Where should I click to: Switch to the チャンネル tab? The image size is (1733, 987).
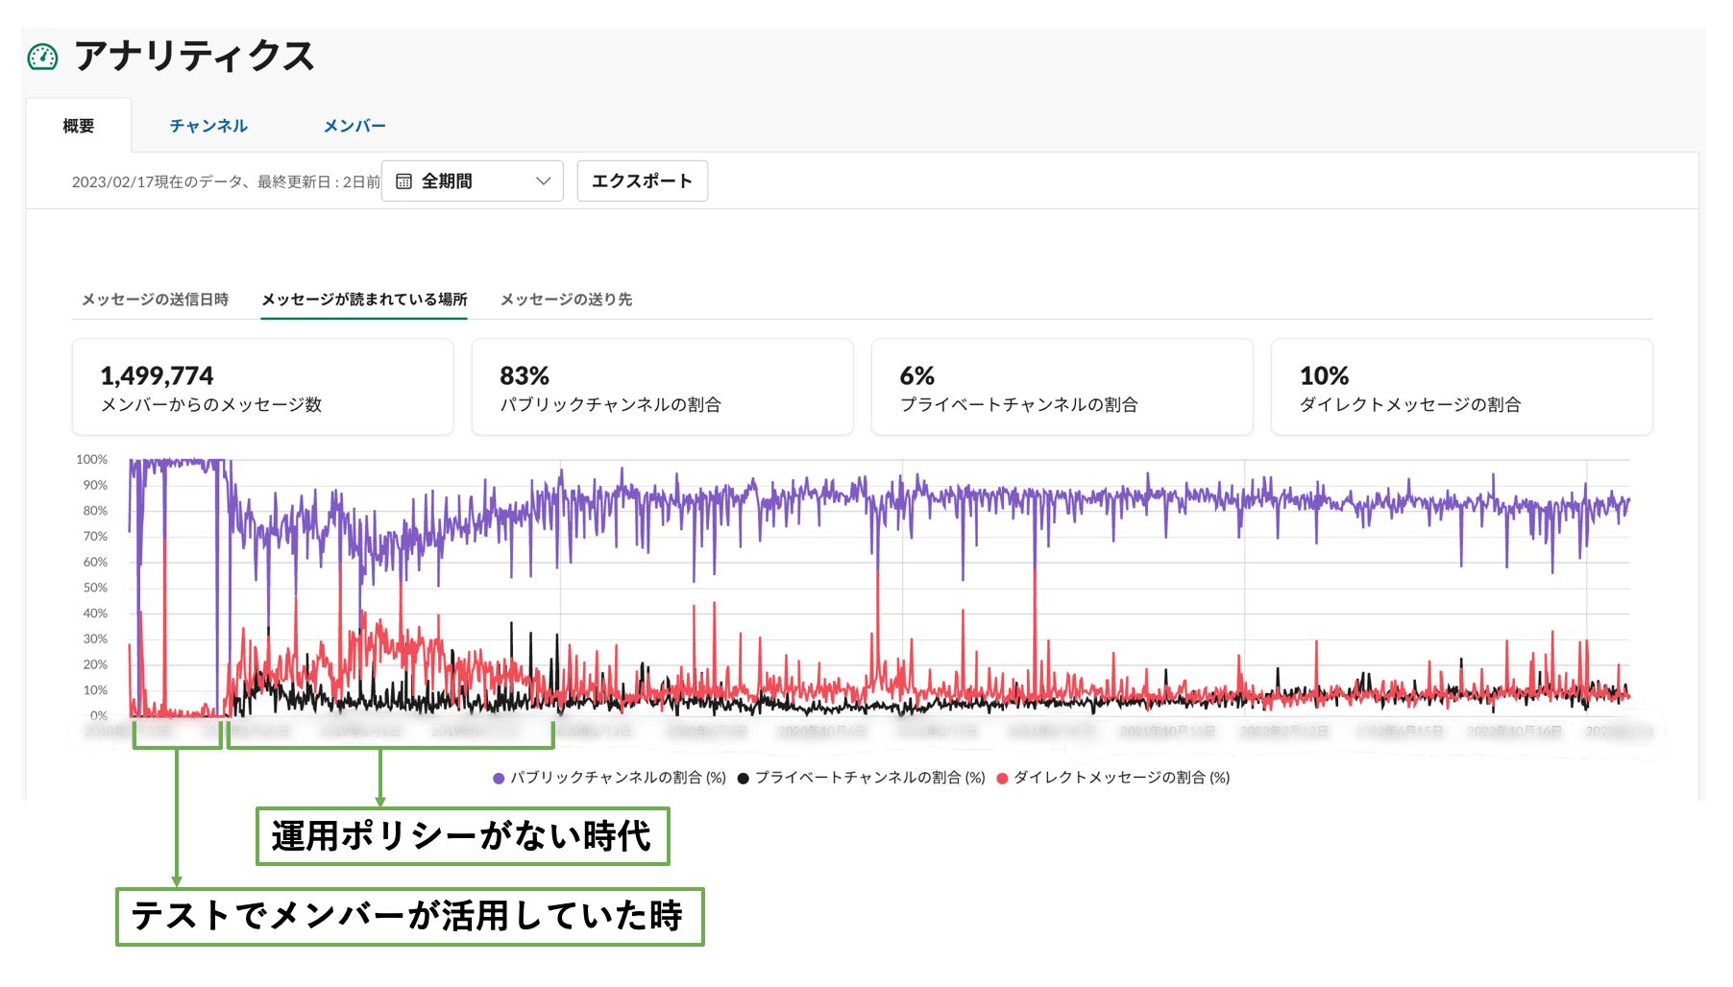[x=208, y=126]
